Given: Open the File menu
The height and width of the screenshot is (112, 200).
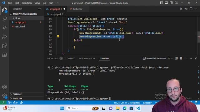Looking at the screenshot, I should click(10, 3).
